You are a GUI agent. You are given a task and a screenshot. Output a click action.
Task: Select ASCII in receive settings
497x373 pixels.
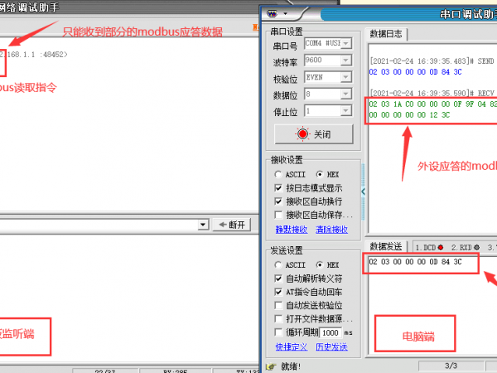(278, 175)
